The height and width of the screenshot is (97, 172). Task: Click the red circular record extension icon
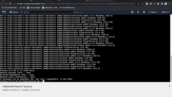155,4
